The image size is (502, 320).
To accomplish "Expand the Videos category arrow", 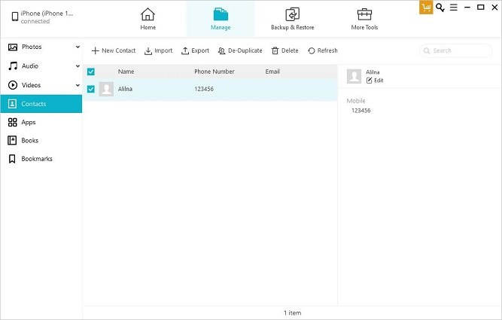I will (x=78, y=84).
